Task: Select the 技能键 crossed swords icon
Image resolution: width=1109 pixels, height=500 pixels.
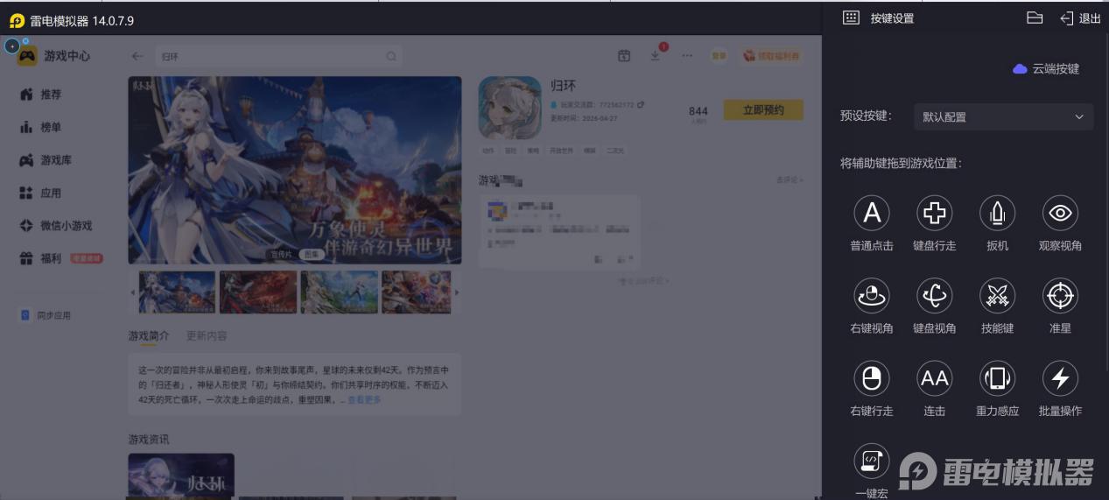Action: tap(997, 296)
